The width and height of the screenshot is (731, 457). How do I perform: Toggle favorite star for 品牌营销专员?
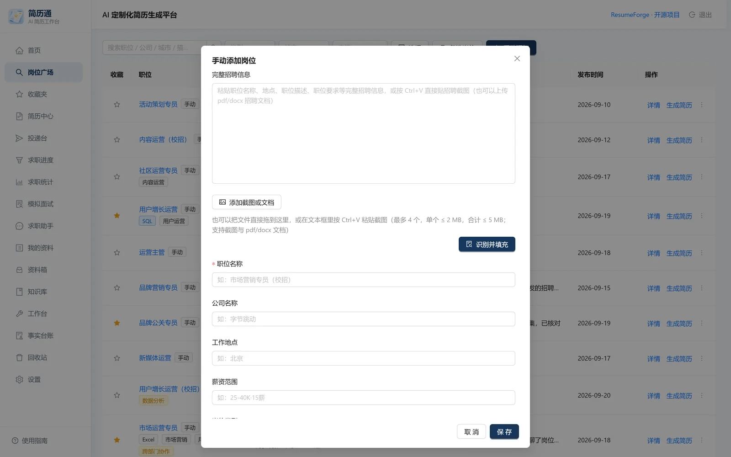[117, 288]
